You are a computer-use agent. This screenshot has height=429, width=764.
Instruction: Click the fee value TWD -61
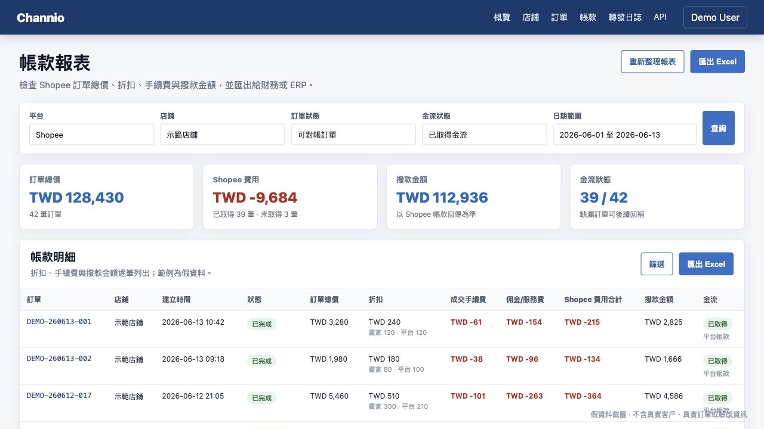466,322
